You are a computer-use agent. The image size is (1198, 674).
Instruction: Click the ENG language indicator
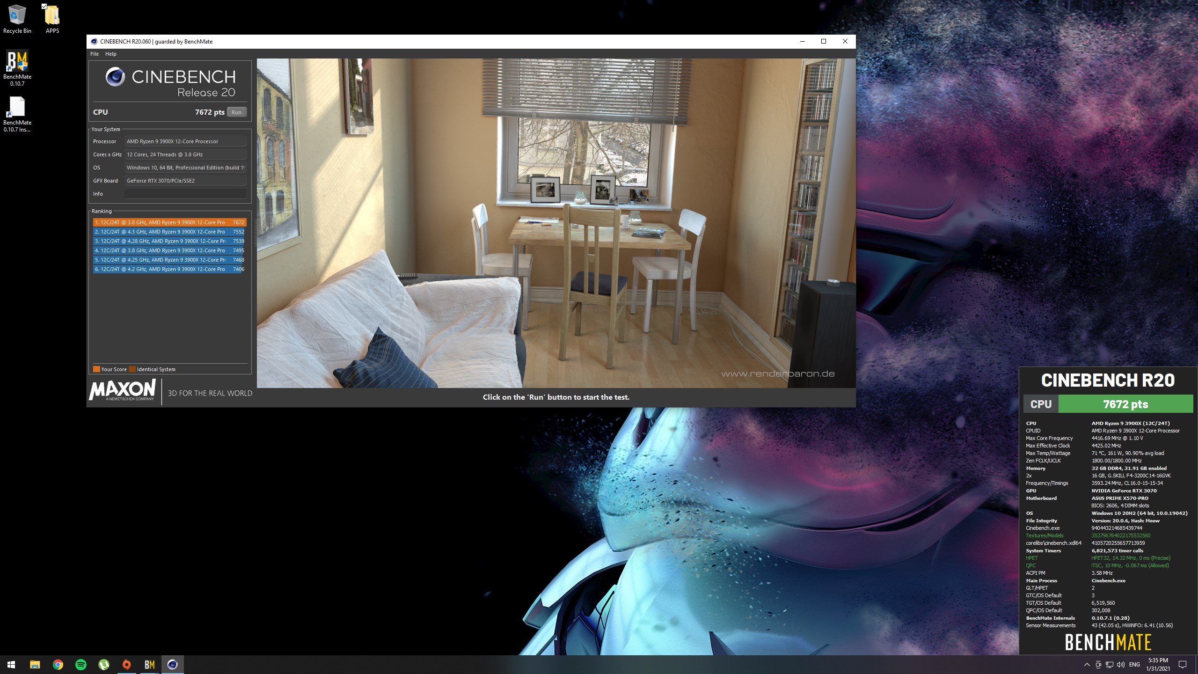coord(1134,665)
